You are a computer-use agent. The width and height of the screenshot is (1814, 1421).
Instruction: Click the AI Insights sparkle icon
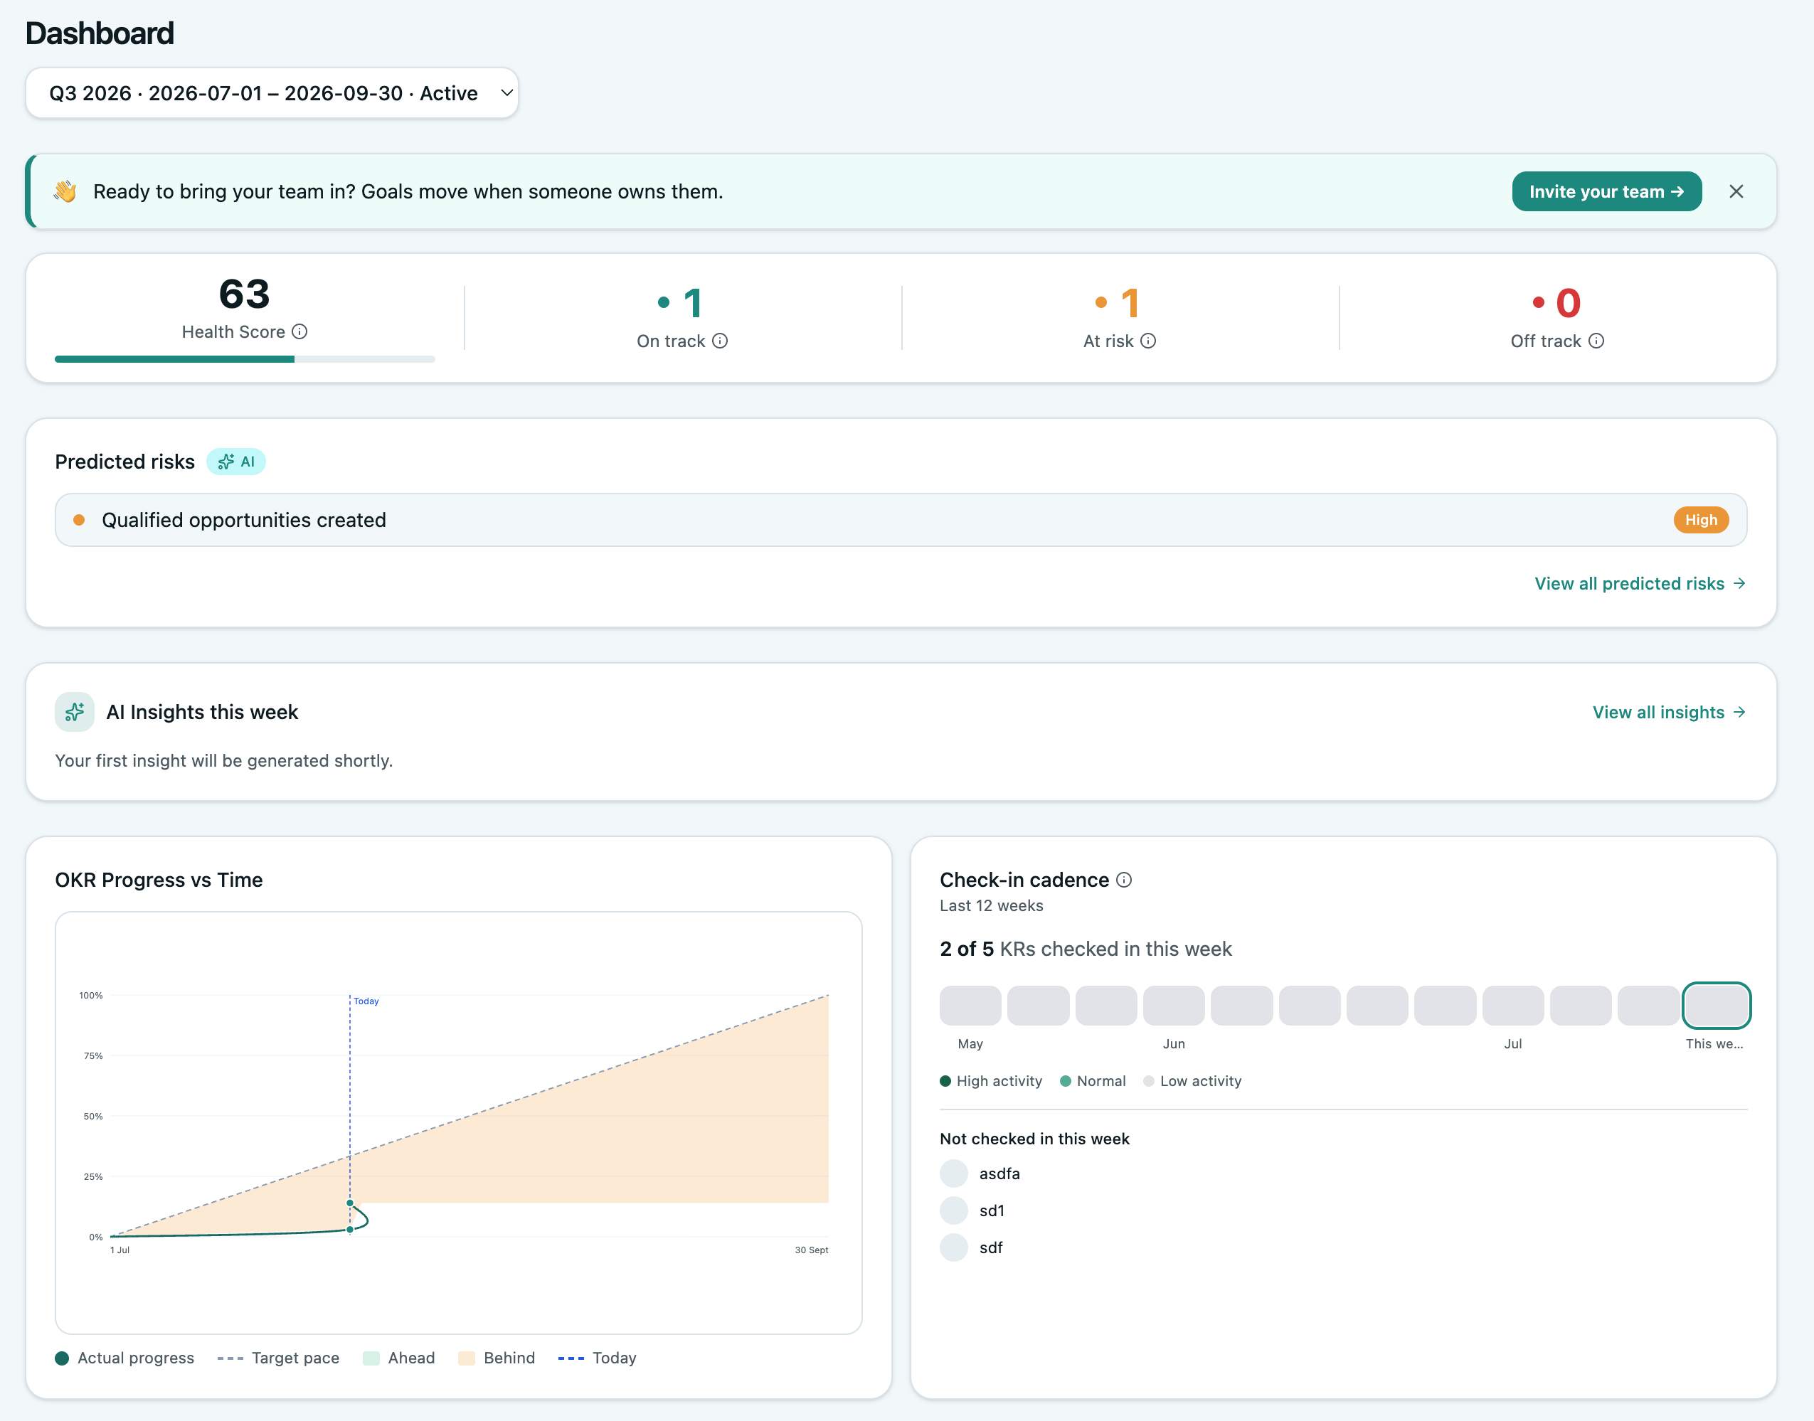(75, 712)
